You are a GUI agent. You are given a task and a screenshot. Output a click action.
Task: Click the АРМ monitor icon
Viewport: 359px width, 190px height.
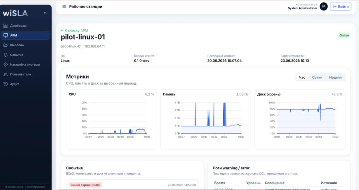5,35
